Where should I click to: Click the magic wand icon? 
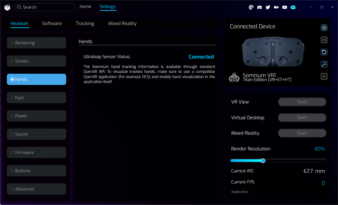(x=324, y=64)
